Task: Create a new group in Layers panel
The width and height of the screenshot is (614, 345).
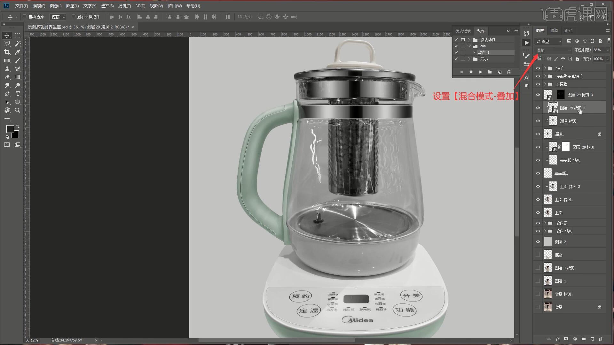Action: point(584,339)
